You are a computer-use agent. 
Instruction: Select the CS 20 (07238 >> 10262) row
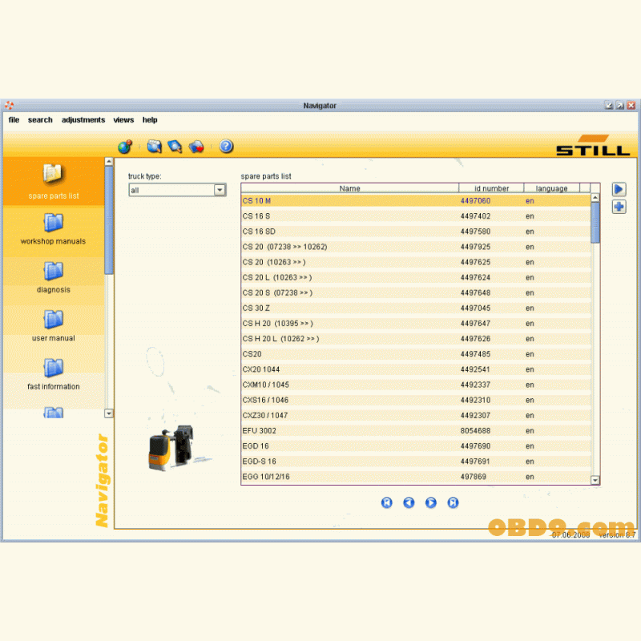pos(416,247)
